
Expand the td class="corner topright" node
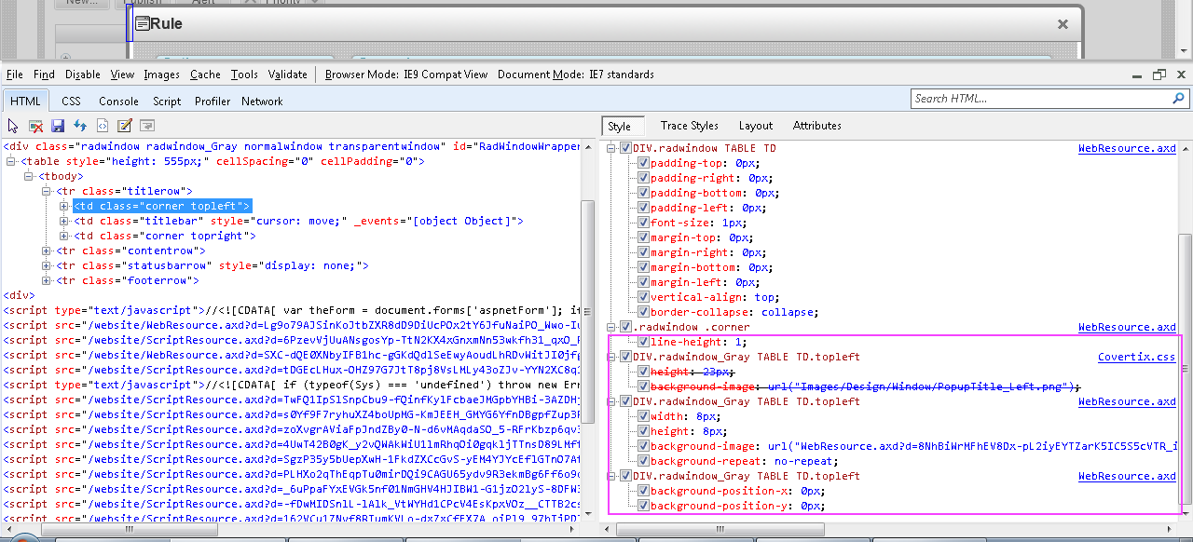coord(64,236)
